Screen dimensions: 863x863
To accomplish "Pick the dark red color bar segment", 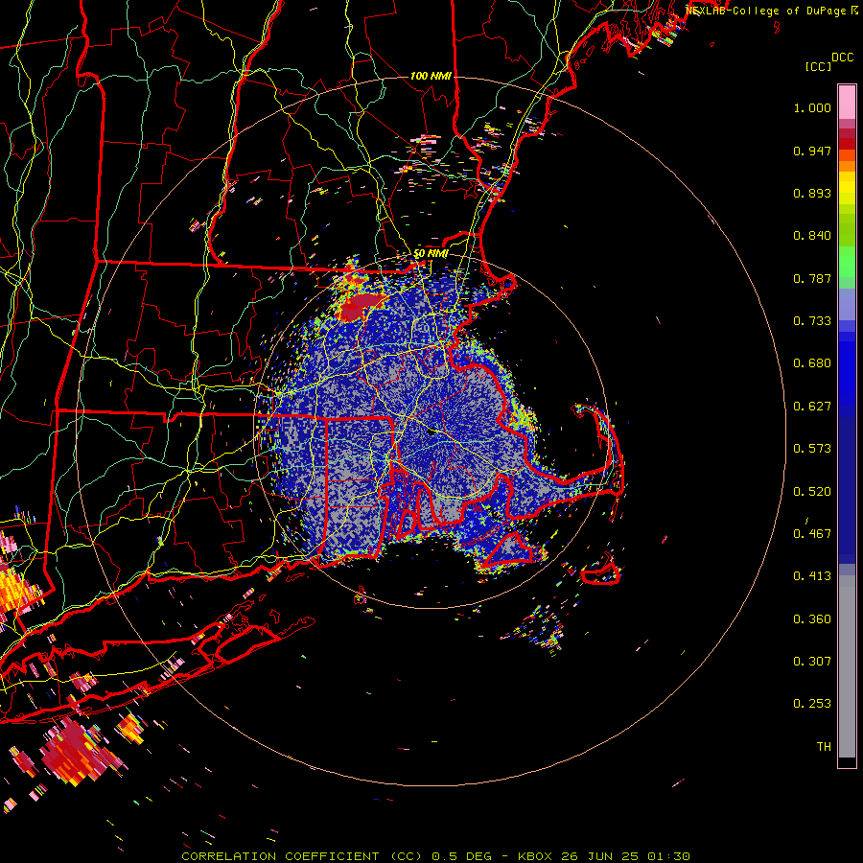I will [847, 144].
